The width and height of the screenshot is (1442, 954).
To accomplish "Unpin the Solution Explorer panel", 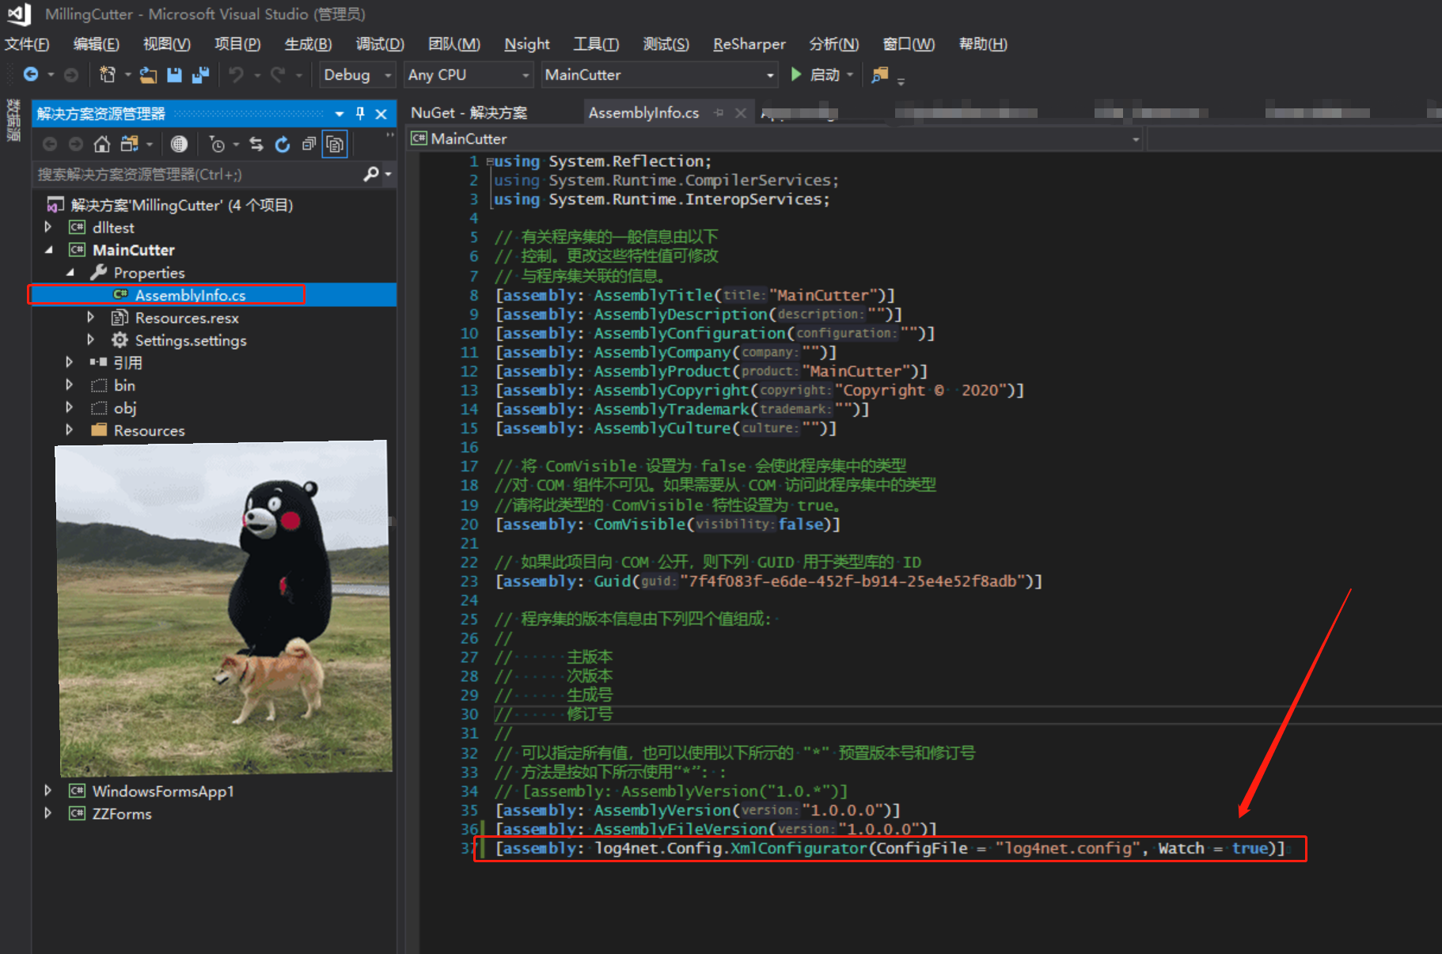I will click(359, 113).
